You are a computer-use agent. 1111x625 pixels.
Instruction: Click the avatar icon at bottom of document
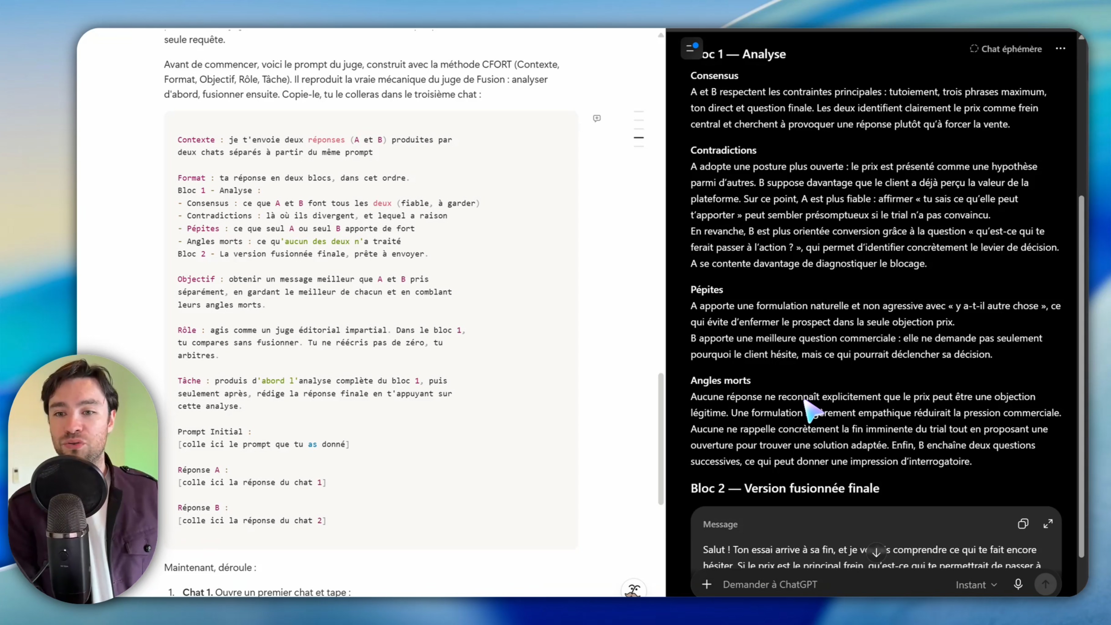(633, 590)
